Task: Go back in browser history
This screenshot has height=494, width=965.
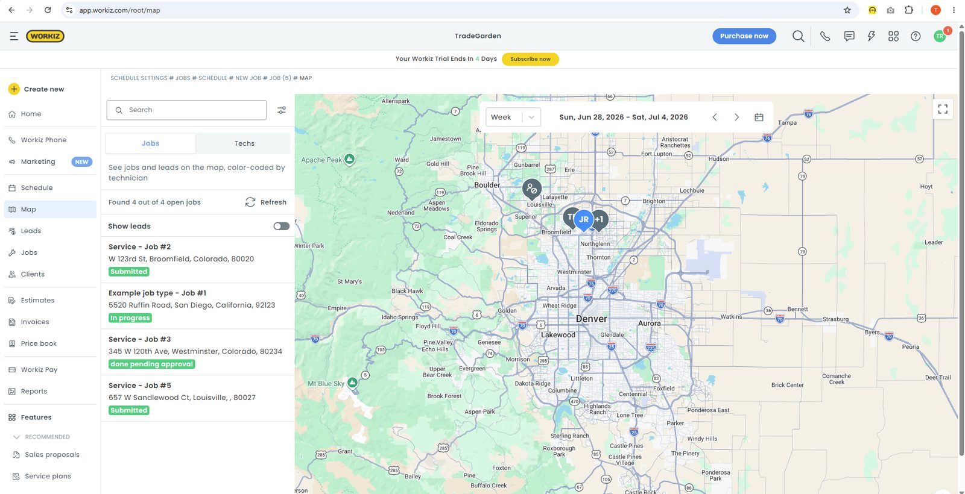Action: click(11, 10)
